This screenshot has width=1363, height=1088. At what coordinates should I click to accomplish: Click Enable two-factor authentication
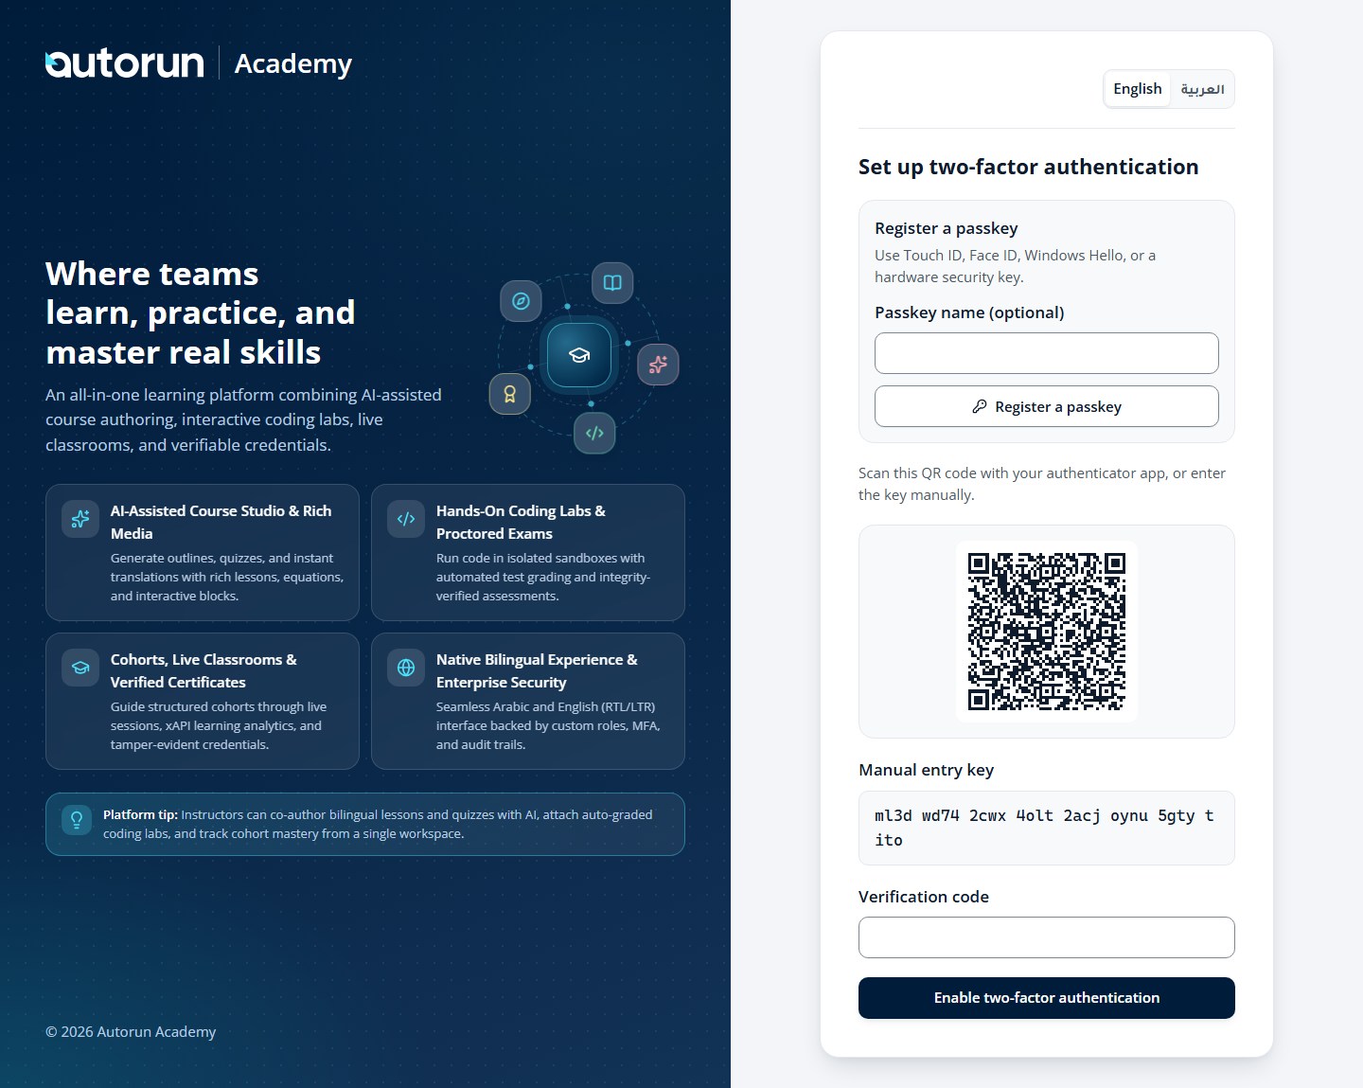click(x=1047, y=998)
